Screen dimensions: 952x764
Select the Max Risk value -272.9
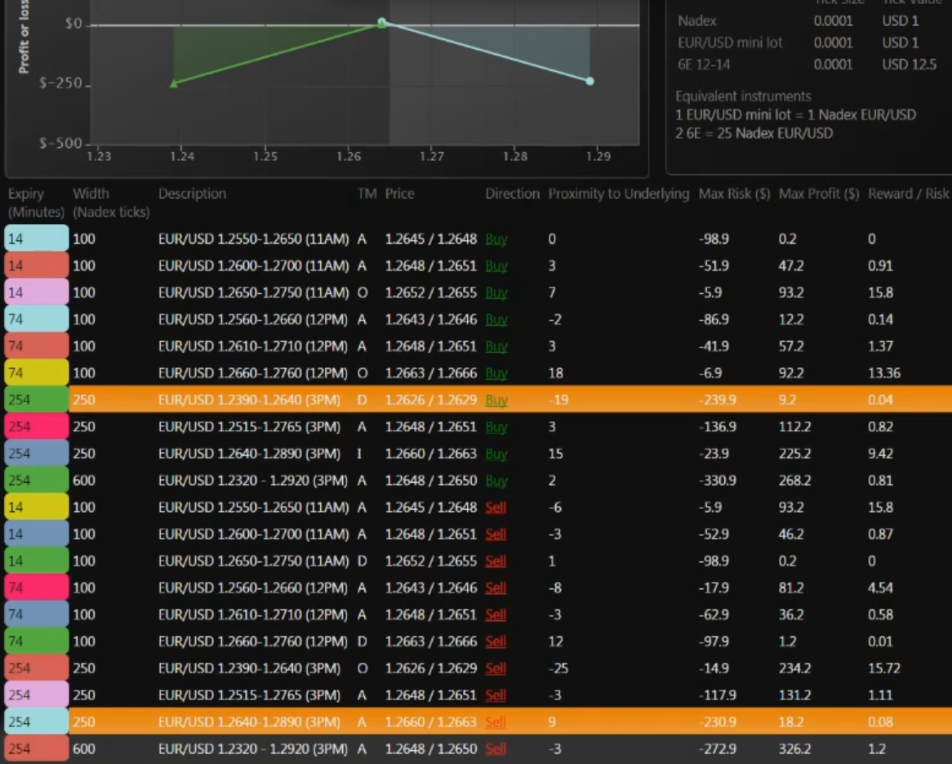[717, 748]
